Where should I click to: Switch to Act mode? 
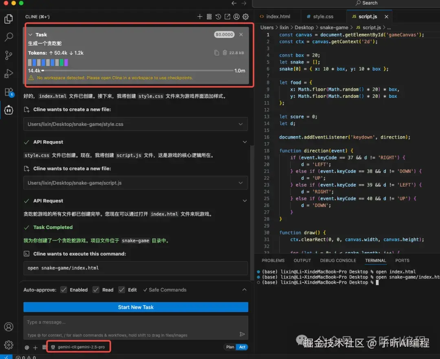tap(242, 347)
